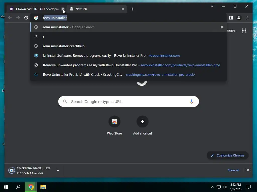Click Add shortcut plus button
The height and width of the screenshot is (192, 257).
[143, 121]
